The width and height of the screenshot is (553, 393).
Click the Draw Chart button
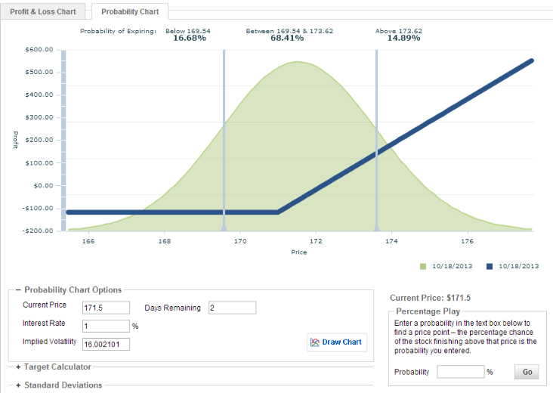[x=341, y=342]
